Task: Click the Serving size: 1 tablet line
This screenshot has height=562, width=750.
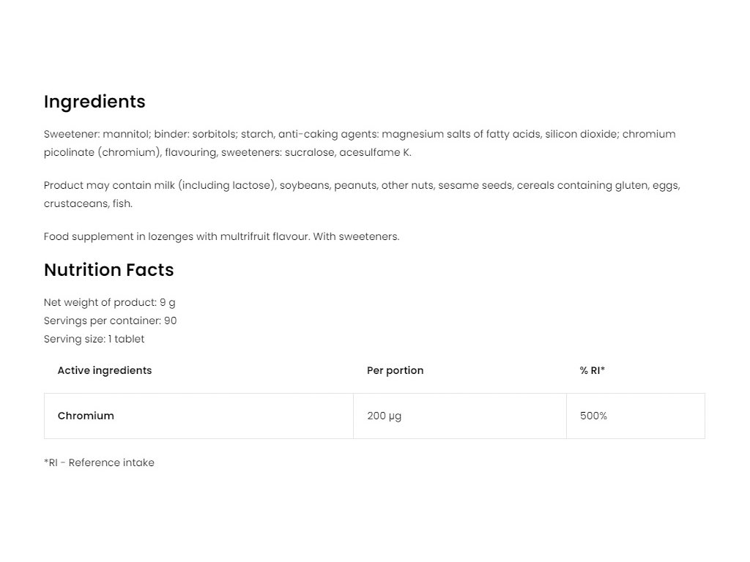Action: tap(94, 339)
